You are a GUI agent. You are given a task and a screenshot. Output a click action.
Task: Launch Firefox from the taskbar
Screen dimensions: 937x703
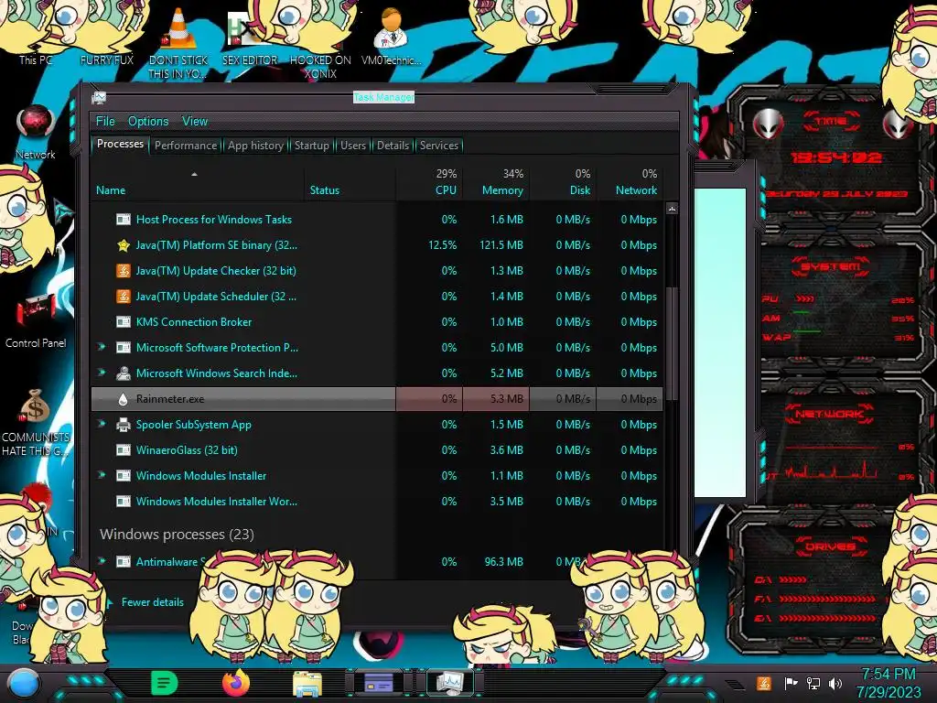click(236, 683)
